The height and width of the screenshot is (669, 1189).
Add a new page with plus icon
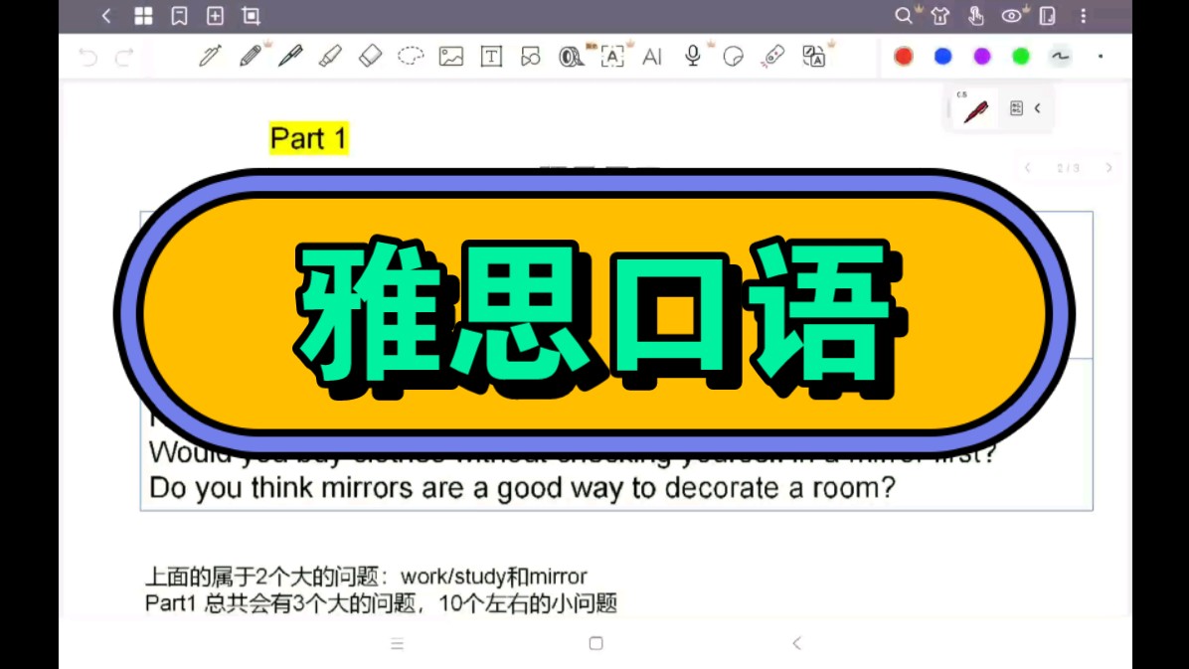[x=216, y=16]
